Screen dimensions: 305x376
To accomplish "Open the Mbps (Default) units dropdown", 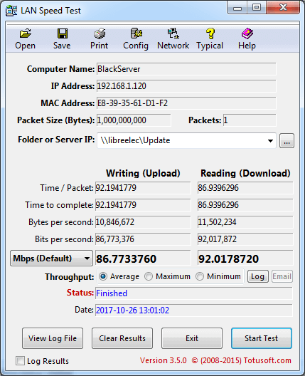I will point(51,258).
